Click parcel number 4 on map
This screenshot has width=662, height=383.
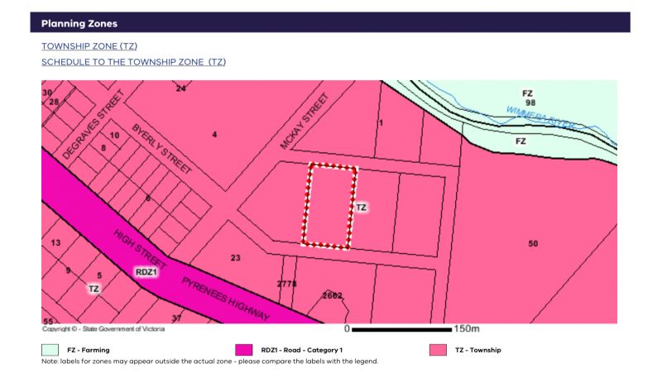[x=214, y=135]
